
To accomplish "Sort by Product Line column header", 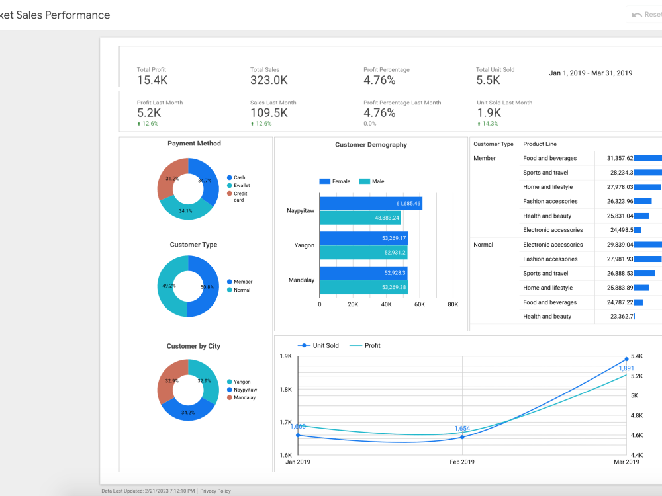I will coord(540,144).
